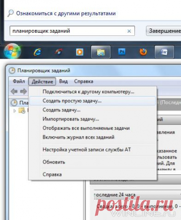The height and width of the screenshot is (220, 181).
Task: Choose Настройка учетной записи службы AT
Action: (x=92, y=150)
